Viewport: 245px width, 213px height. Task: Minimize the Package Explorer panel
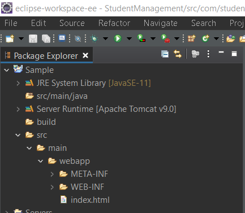(x=221, y=52)
